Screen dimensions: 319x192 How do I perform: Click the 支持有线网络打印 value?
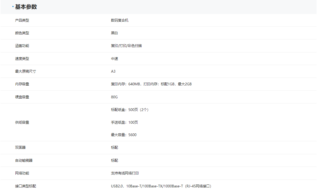125,173
